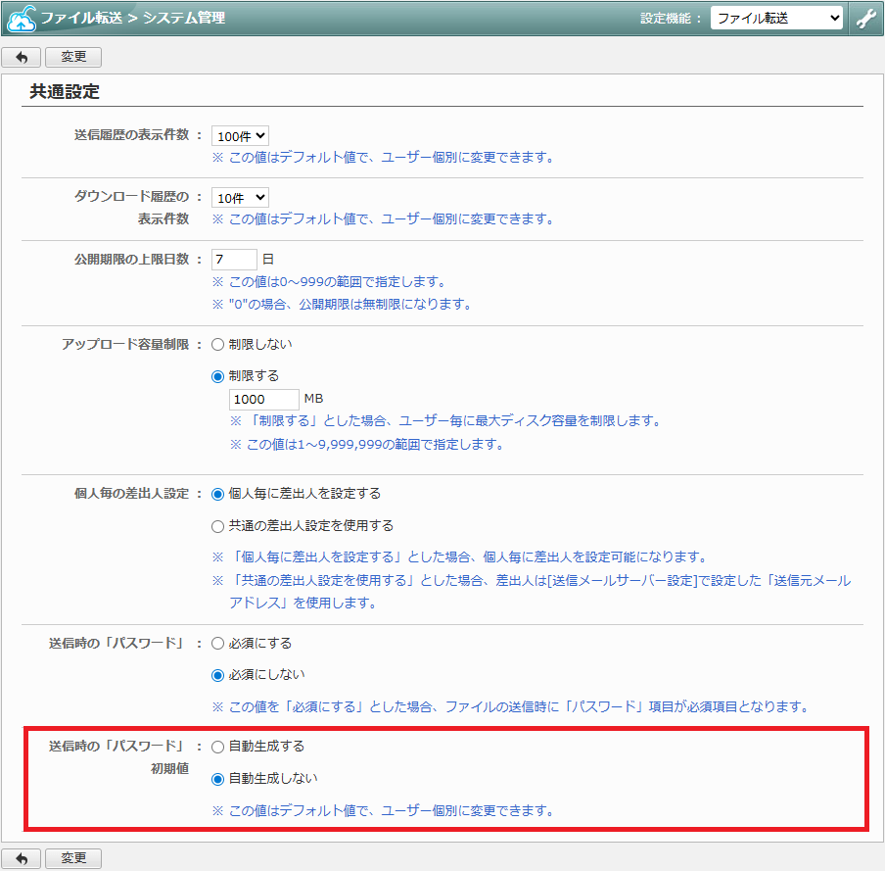Open the 送信履歴の表示件数 dropdown
The image size is (885, 871).
point(240,136)
